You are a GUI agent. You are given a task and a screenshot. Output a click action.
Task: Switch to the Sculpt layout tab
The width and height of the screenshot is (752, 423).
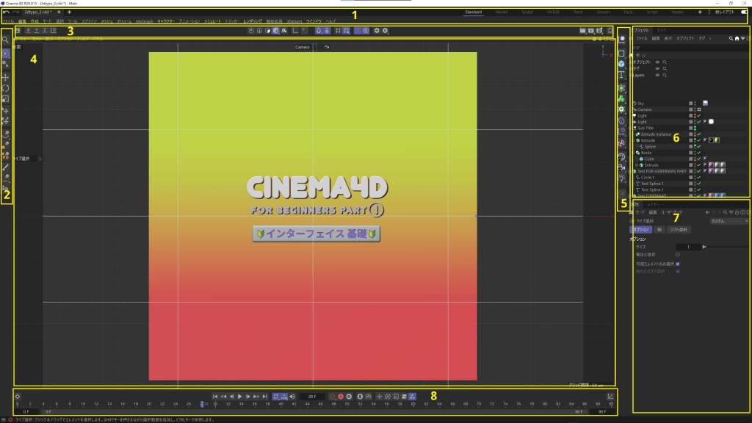527,12
